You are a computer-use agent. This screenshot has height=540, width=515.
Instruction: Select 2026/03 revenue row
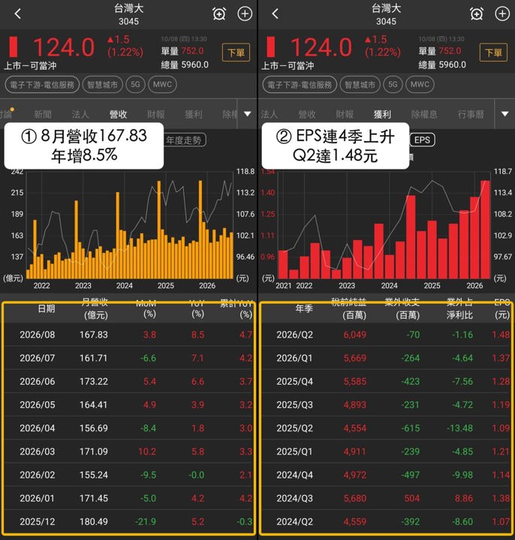pyautogui.click(x=128, y=451)
